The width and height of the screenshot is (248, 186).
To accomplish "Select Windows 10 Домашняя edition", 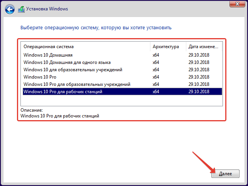I will pyautogui.click(x=122, y=55).
